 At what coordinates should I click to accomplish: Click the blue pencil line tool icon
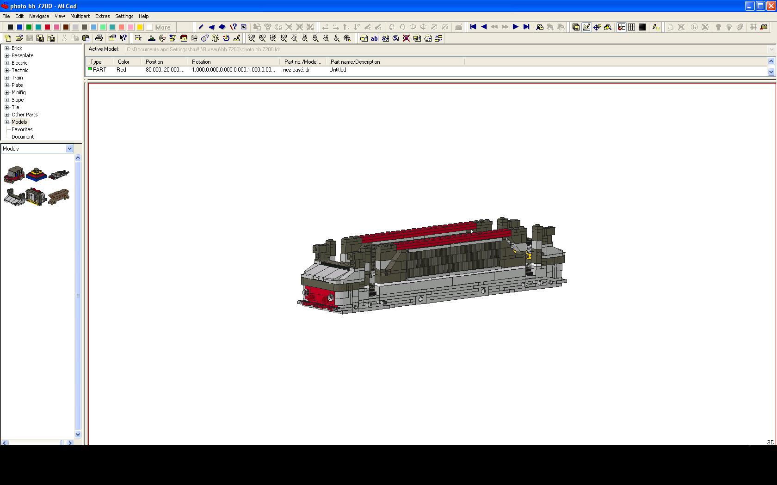201,27
